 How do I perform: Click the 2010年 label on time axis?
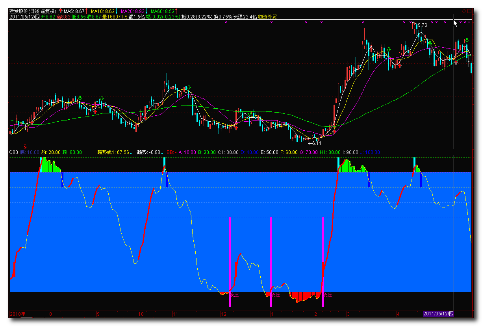[x=17, y=314]
